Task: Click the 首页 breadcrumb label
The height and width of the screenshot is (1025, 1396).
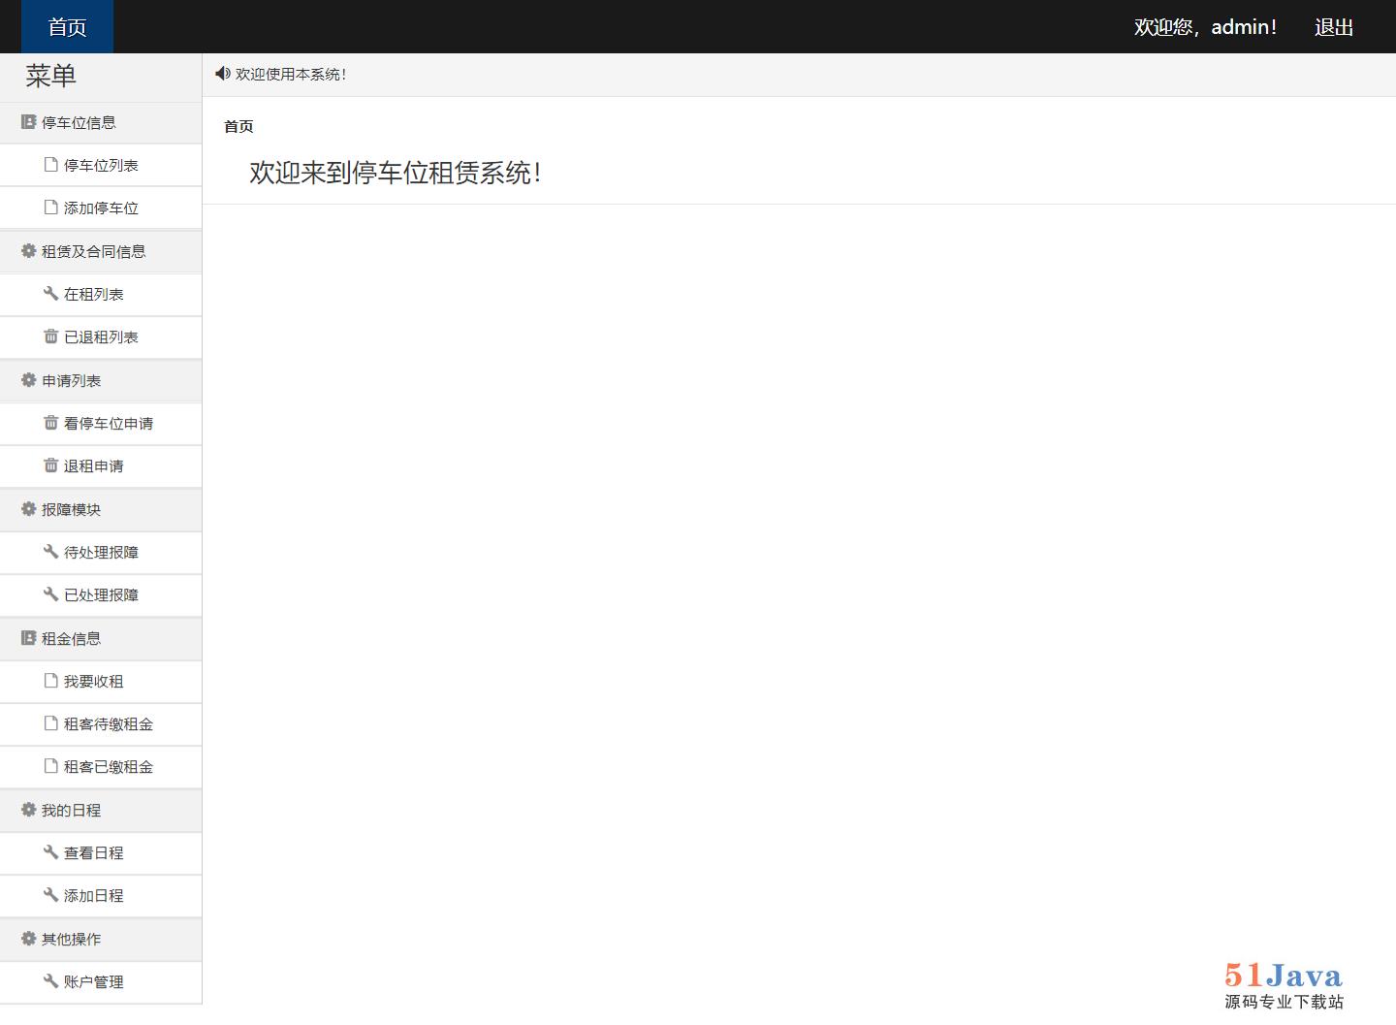Action: click(x=238, y=127)
